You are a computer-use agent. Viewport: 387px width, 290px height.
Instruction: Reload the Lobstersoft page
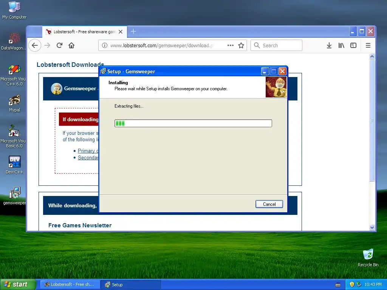[59, 45]
